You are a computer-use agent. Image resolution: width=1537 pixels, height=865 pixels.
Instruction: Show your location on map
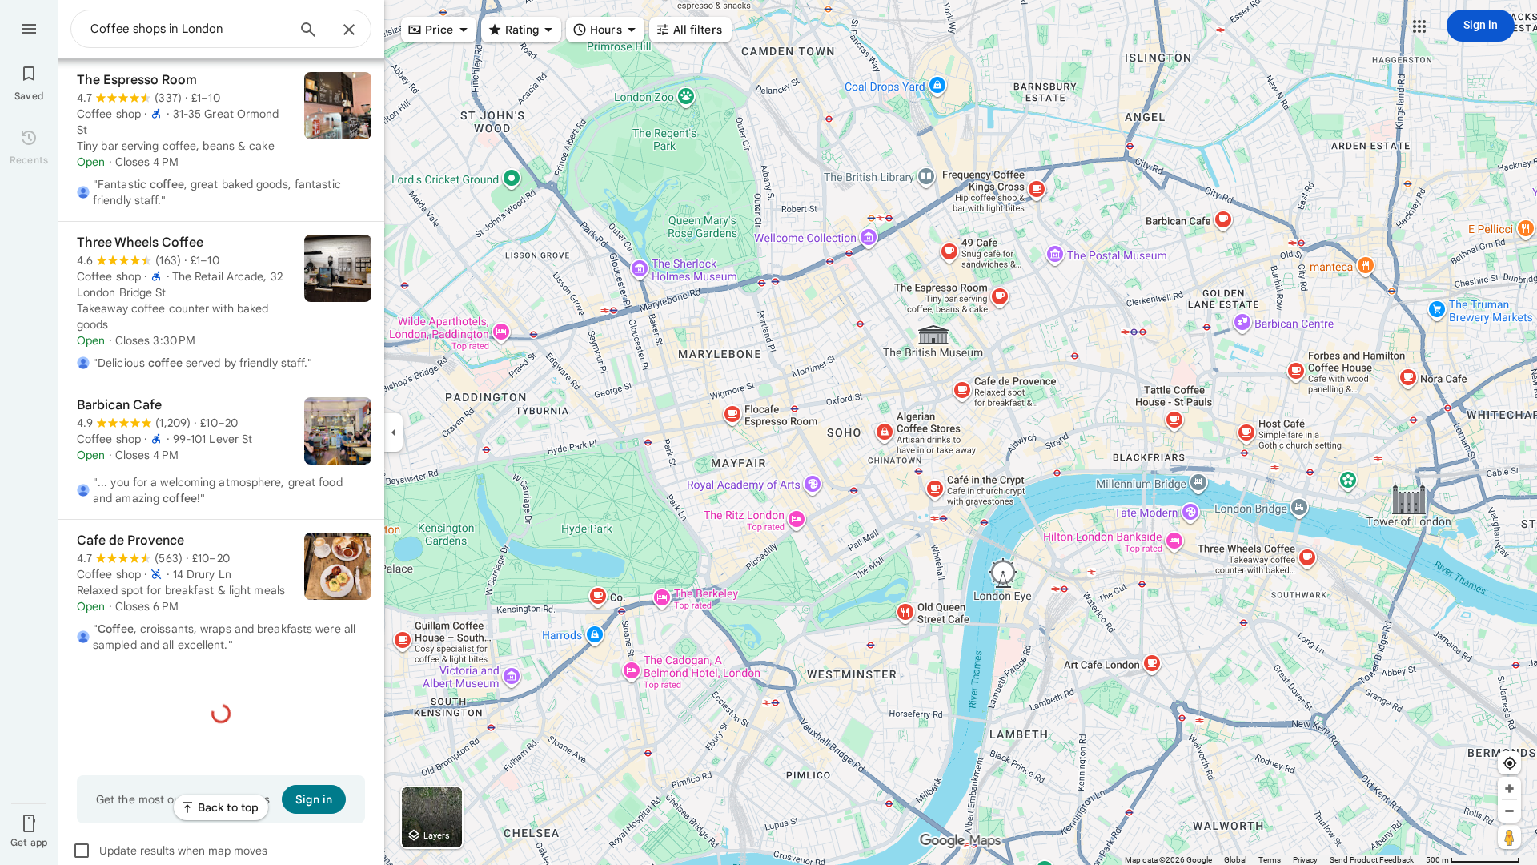click(x=1509, y=763)
